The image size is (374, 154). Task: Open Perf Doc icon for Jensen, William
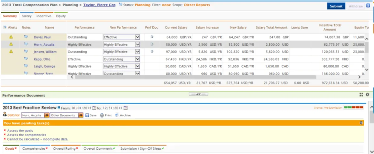pyautogui.click(x=152, y=52)
